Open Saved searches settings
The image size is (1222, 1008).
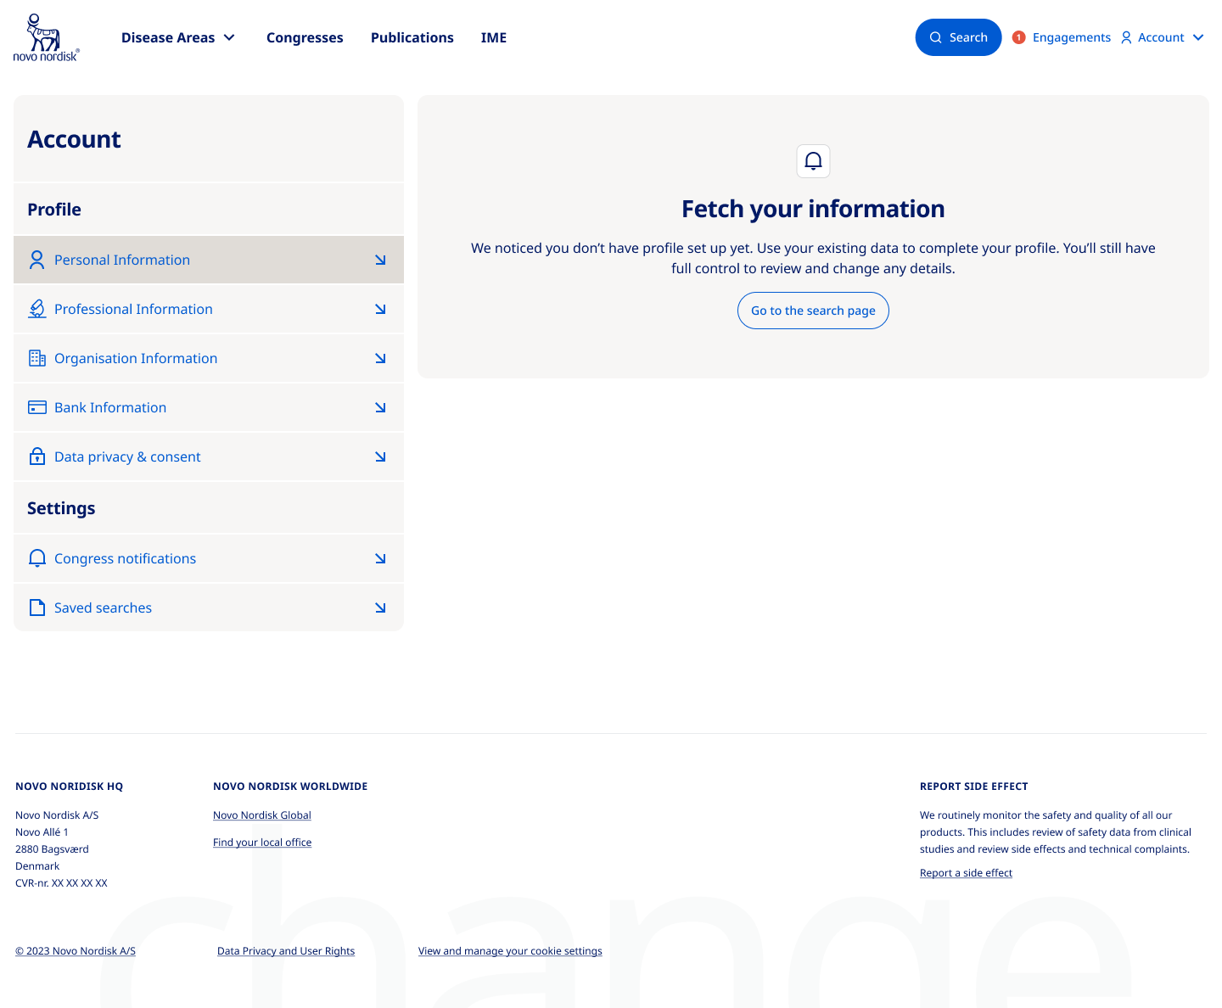click(209, 608)
